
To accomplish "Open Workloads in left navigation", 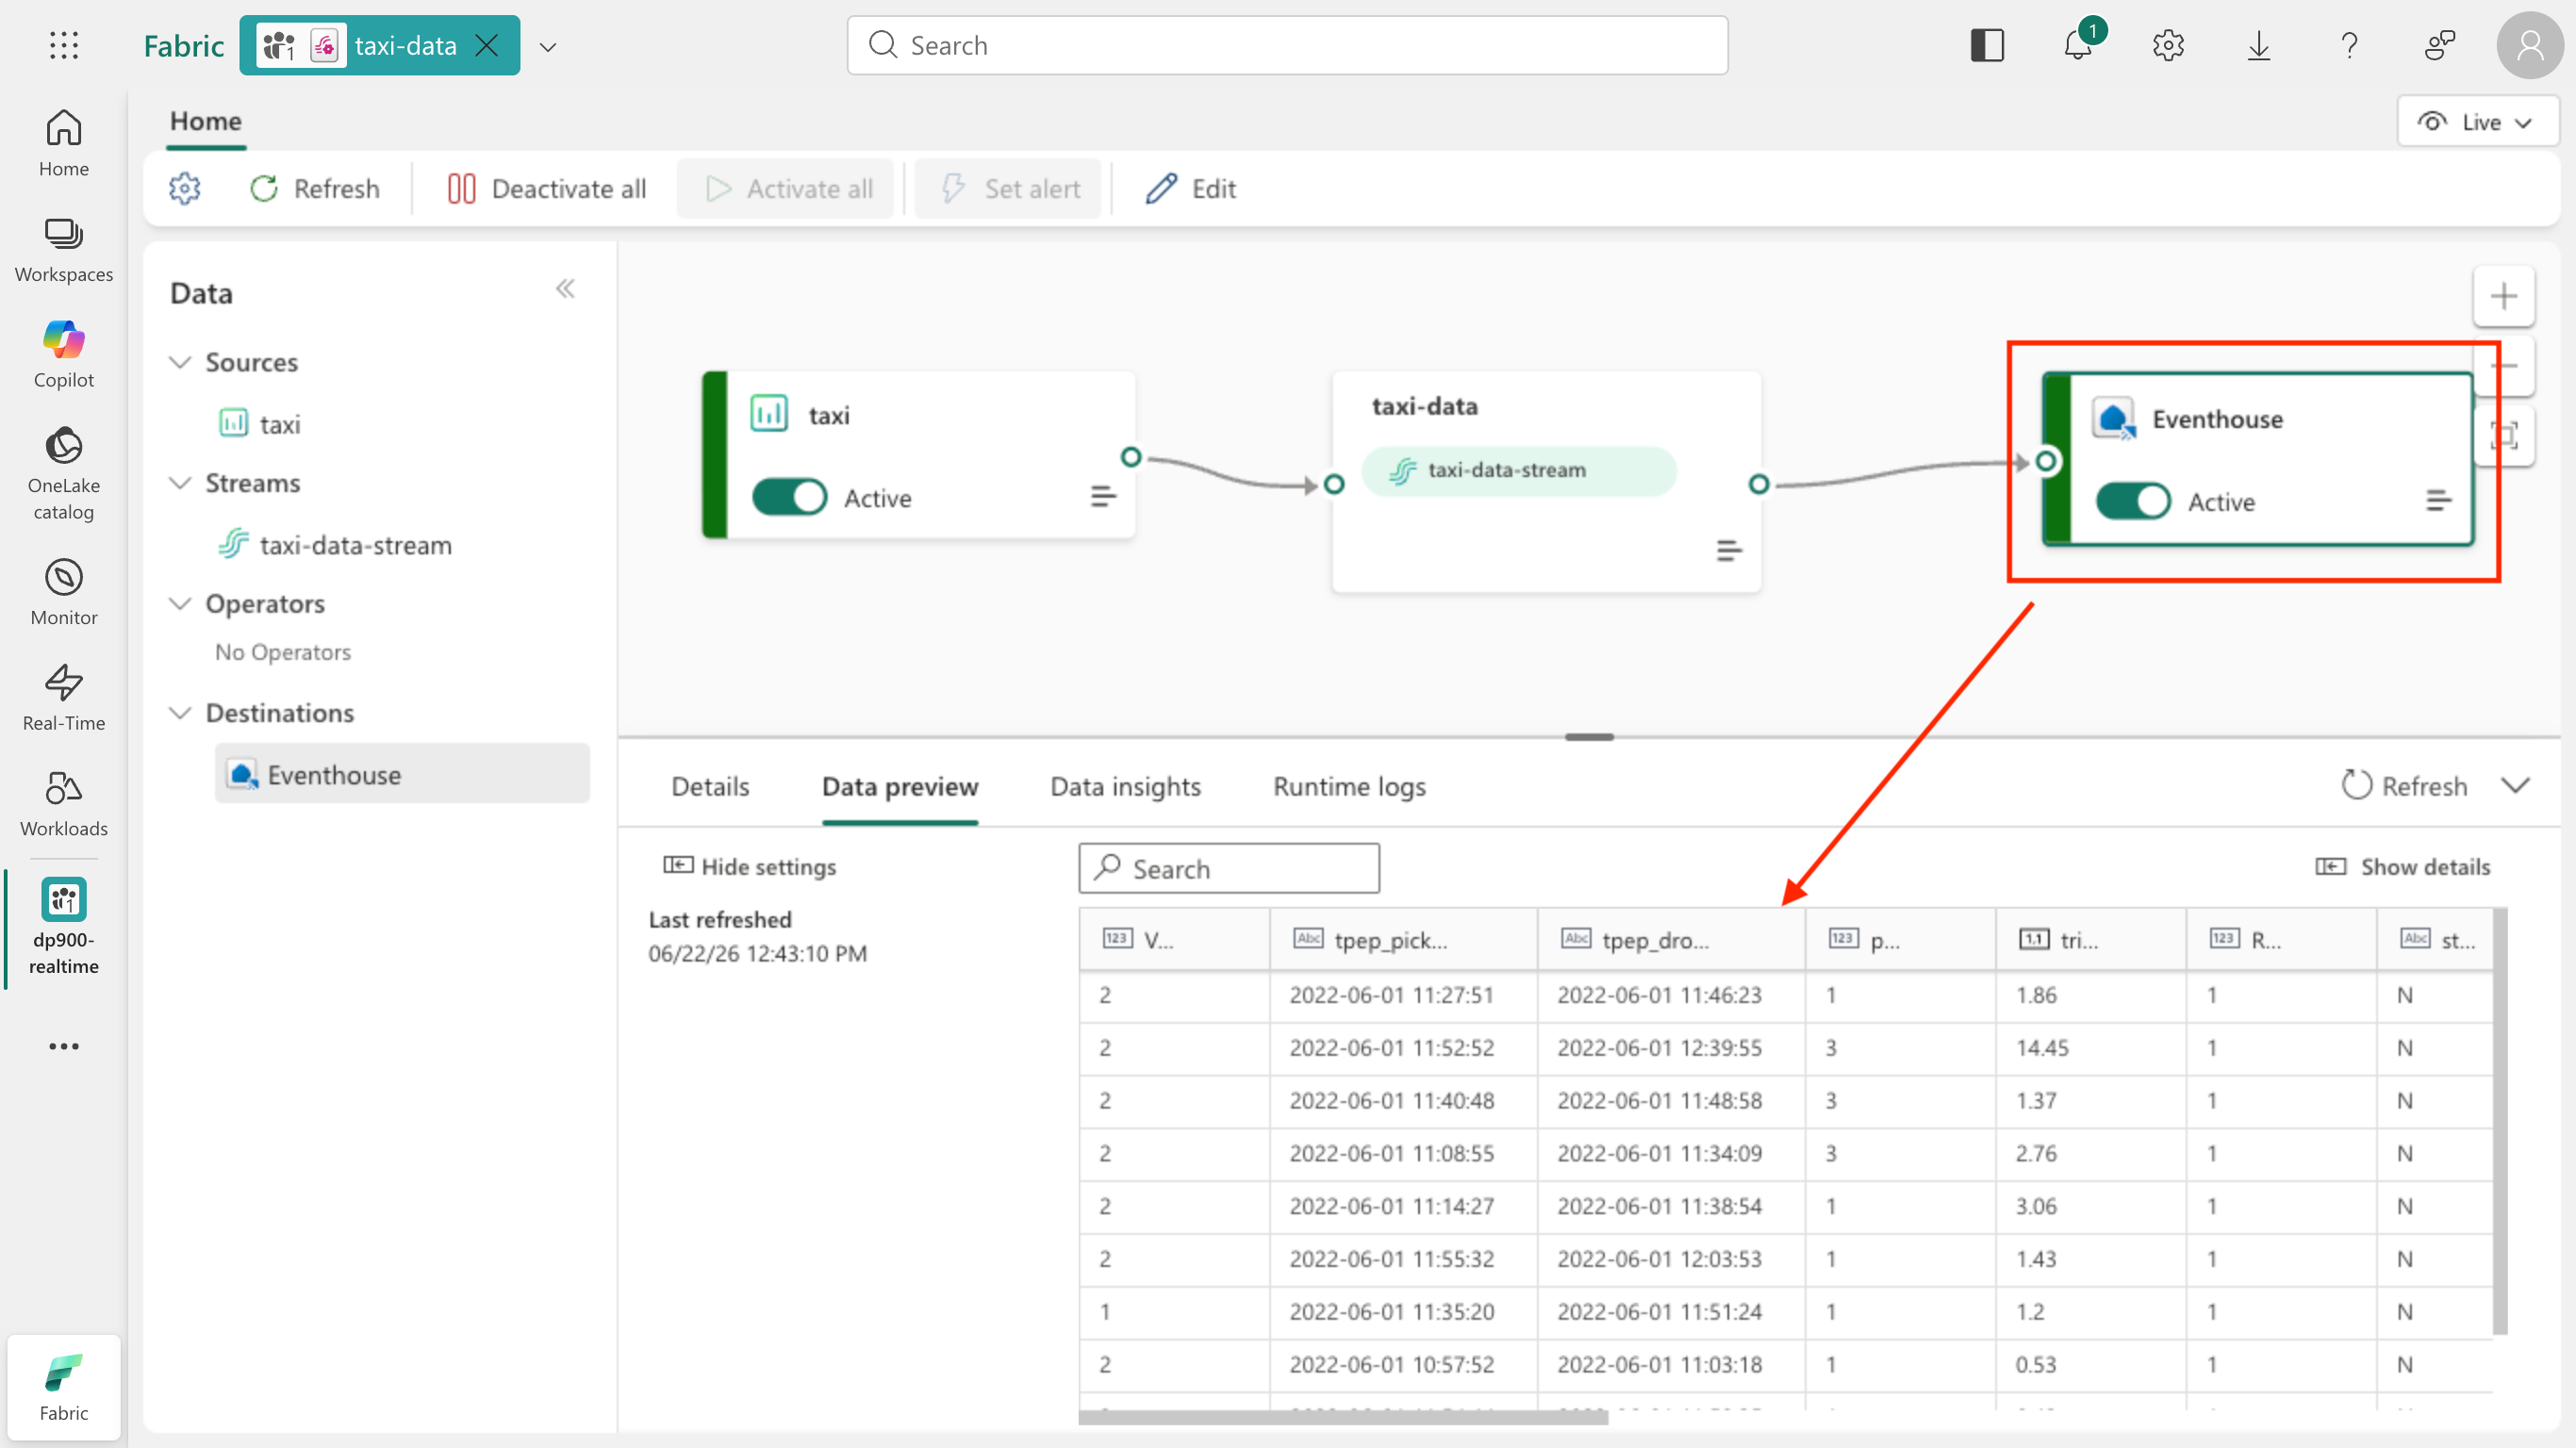I will coord(64,803).
